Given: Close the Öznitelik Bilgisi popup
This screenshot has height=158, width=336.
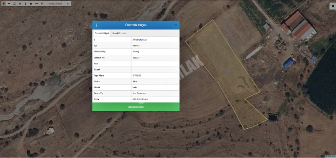Looking at the screenshot, I should click(x=176, y=25).
